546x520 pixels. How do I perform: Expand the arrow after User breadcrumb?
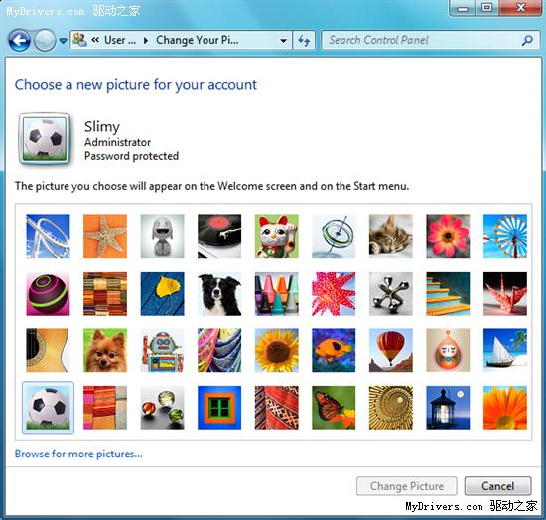point(146,41)
